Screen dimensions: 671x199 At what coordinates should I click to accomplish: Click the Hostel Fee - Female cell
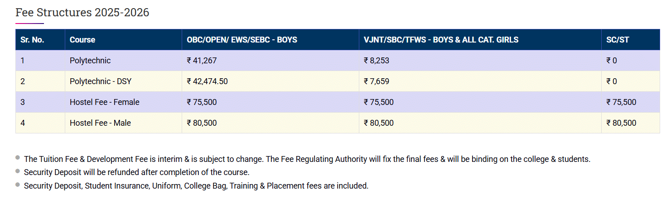pyautogui.click(x=105, y=102)
